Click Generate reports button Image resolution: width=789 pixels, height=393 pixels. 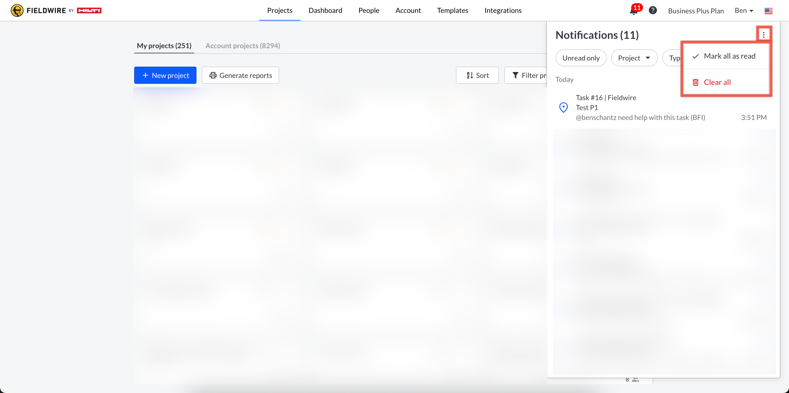[240, 75]
